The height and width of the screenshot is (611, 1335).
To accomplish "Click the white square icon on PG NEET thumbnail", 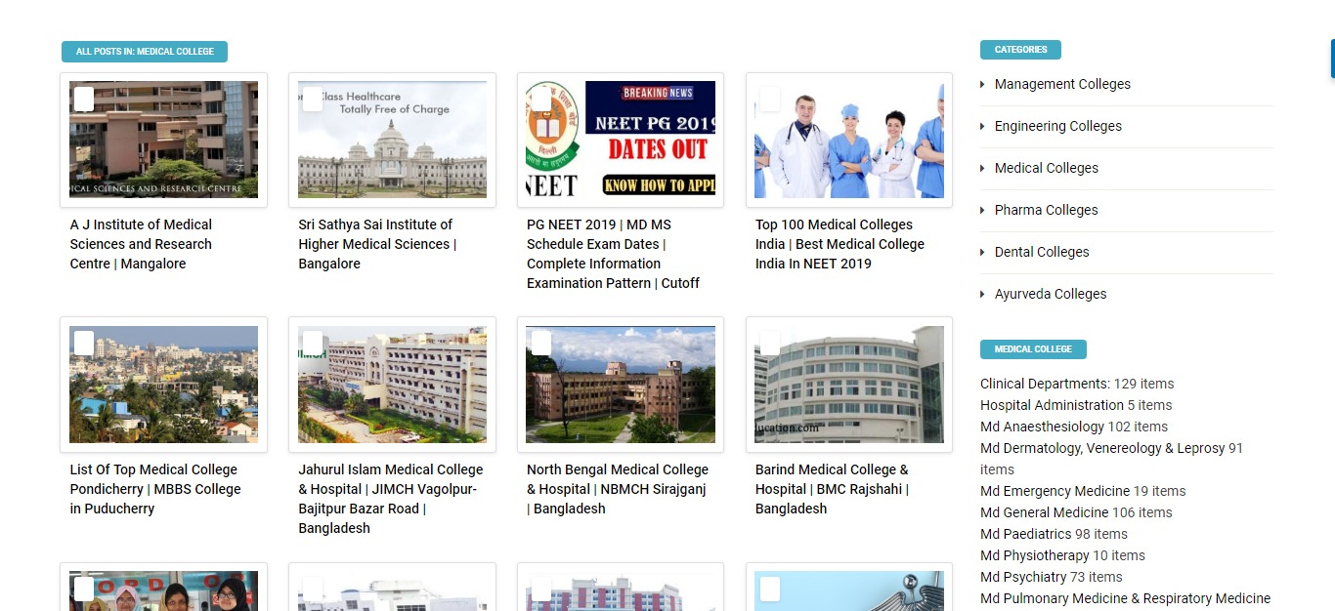I will (541, 99).
